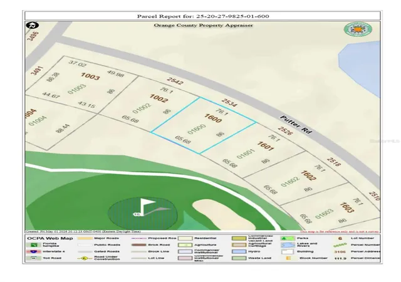Click the Commercial Industrial Vacant Land swatch
The height and width of the screenshot is (282, 401).
tap(239, 238)
